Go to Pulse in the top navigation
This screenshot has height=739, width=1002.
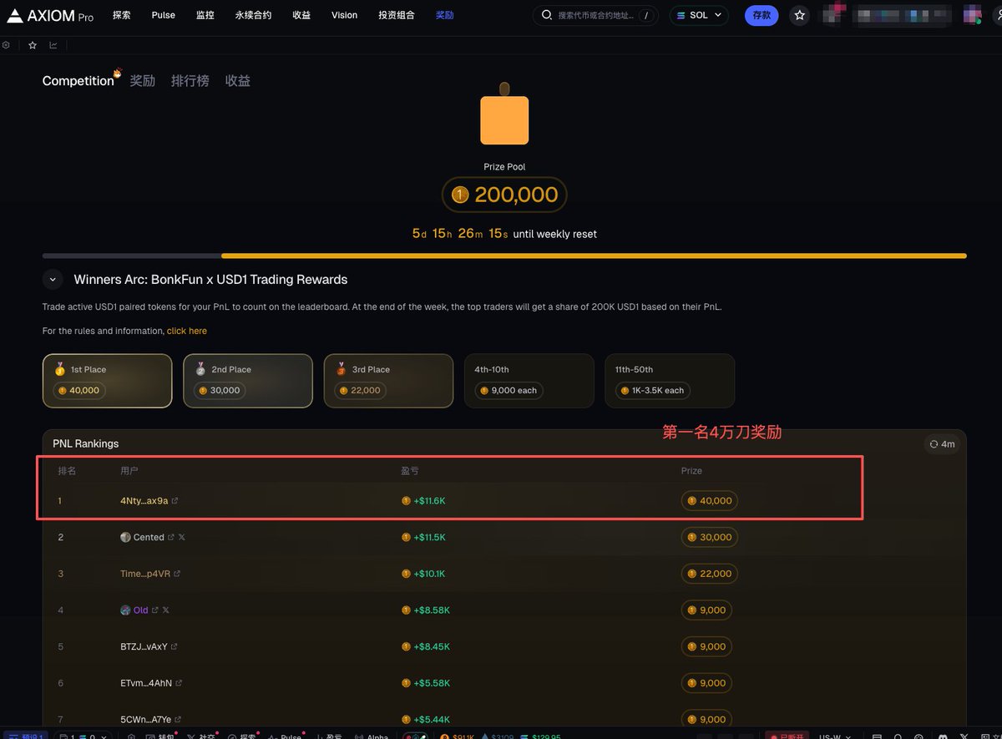(164, 15)
